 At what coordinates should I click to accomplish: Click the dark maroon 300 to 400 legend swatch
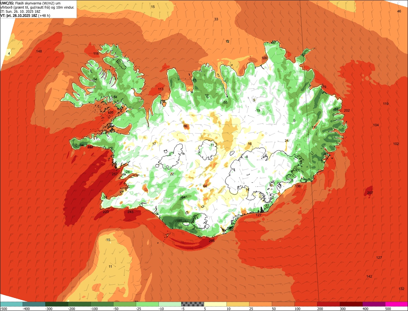tap(351, 304)
